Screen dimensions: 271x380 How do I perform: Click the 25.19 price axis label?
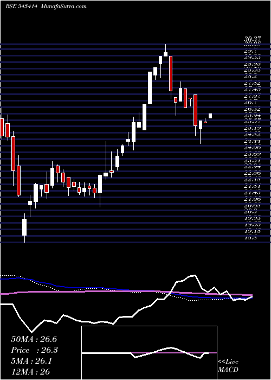[252, 128]
